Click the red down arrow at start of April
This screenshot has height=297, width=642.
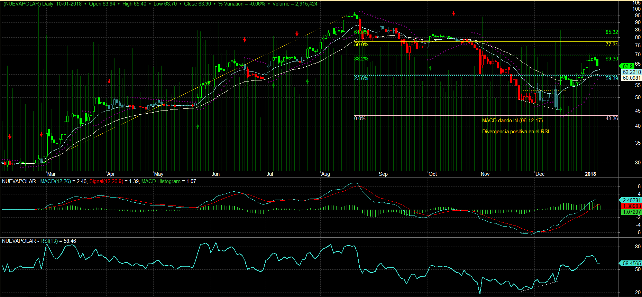coord(109,81)
